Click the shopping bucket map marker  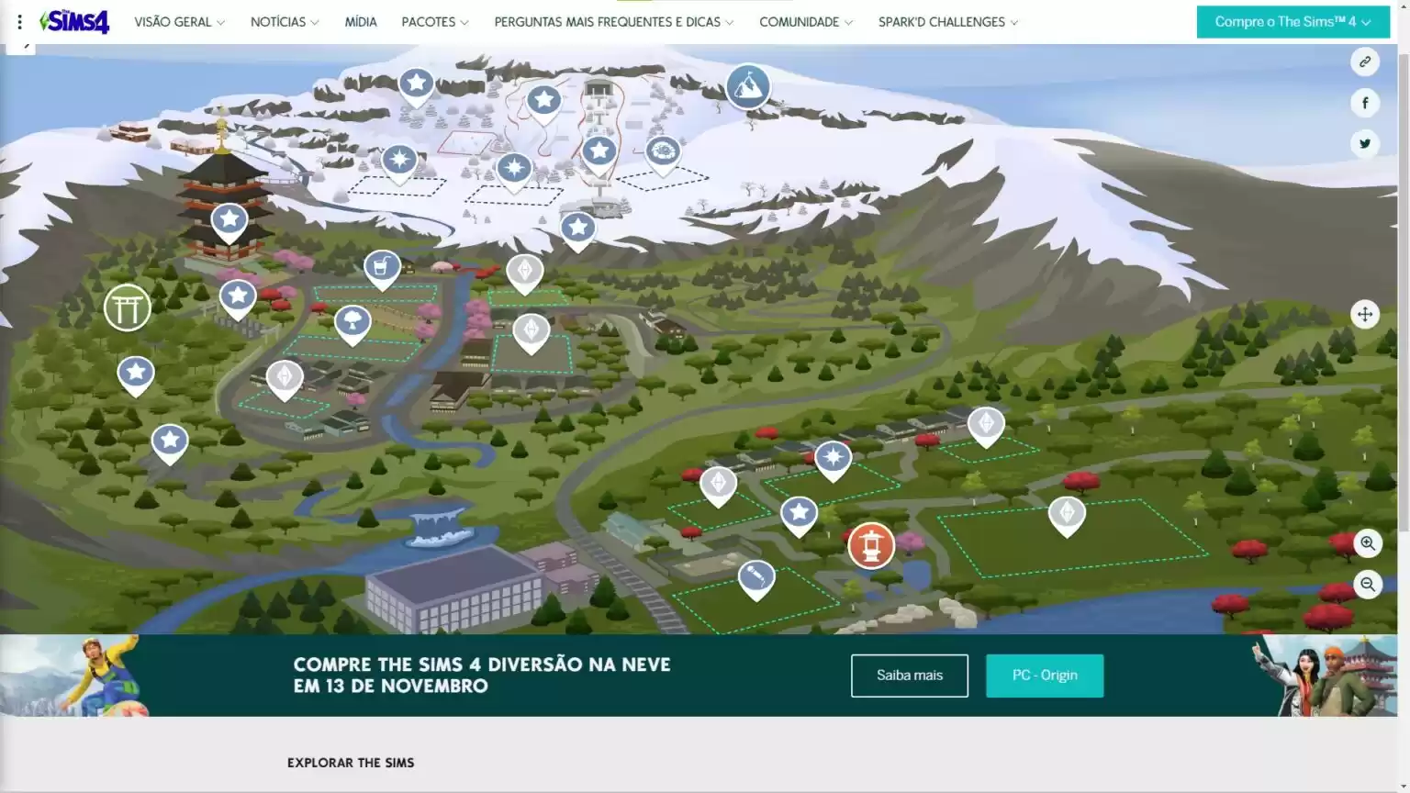[382, 267]
